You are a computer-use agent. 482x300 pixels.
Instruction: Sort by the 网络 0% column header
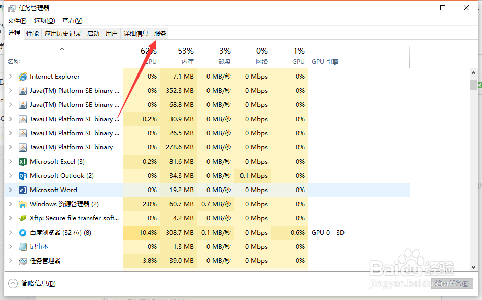253,56
